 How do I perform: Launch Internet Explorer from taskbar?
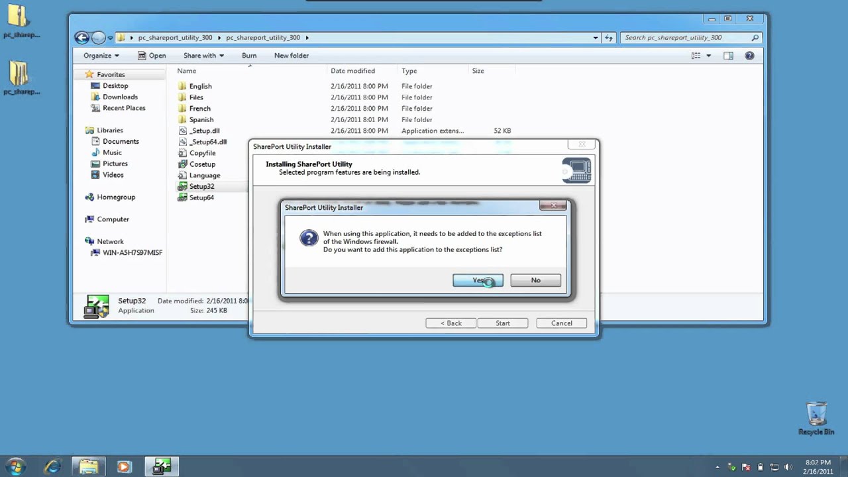point(52,466)
